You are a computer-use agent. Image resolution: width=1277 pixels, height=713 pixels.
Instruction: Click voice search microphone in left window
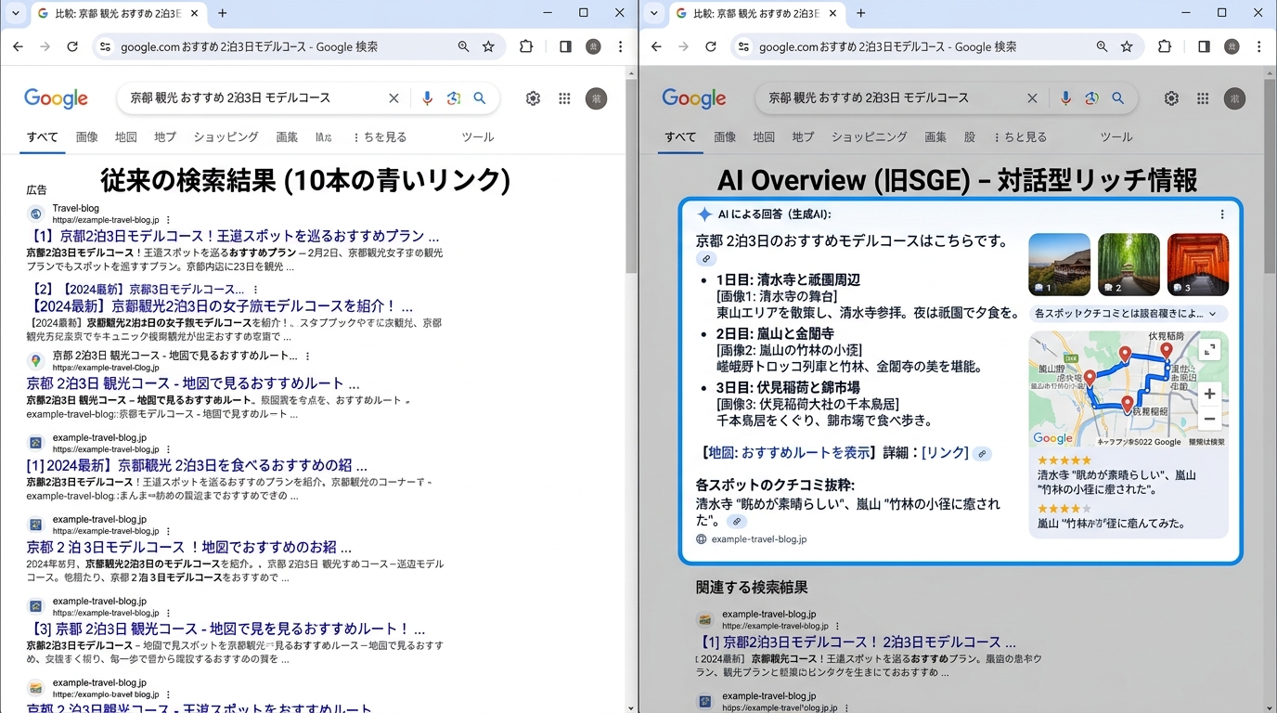pos(427,98)
